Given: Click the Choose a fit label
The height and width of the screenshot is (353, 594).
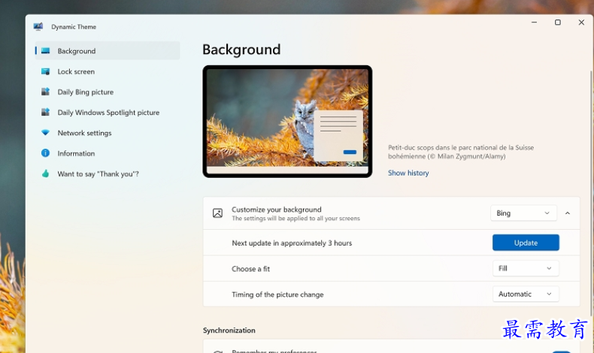Looking at the screenshot, I should [x=250, y=269].
